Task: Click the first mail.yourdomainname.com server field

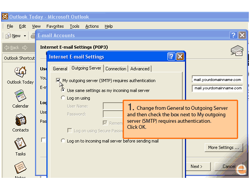Action: coord(217,79)
